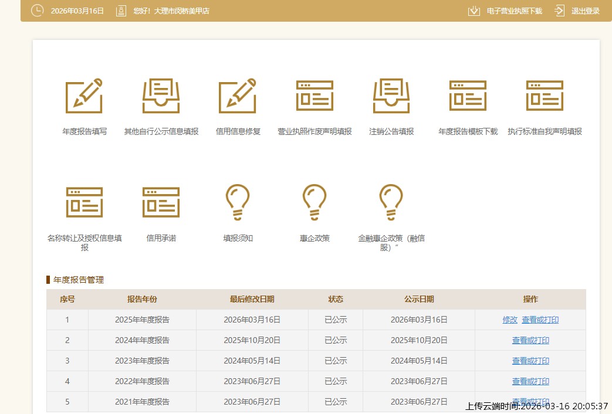The image size is (612, 414).
Task: Open the 注销公告填报 icon
Action: click(x=391, y=96)
